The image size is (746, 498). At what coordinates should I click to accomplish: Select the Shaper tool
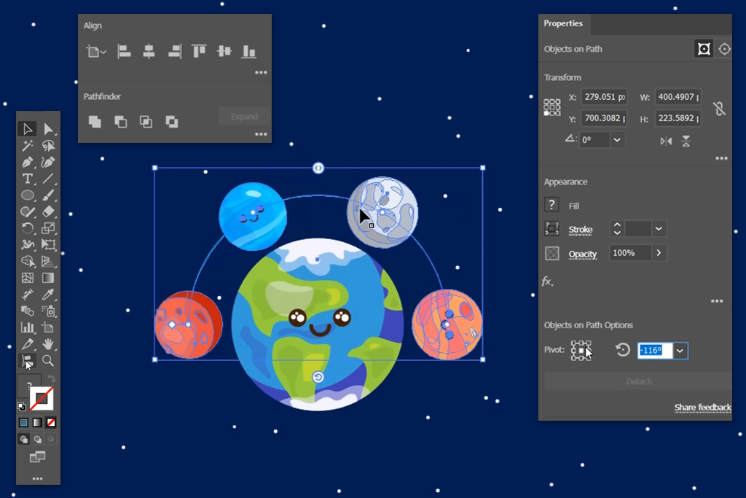point(27,211)
